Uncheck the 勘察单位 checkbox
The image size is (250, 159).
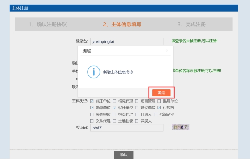tap(92, 108)
